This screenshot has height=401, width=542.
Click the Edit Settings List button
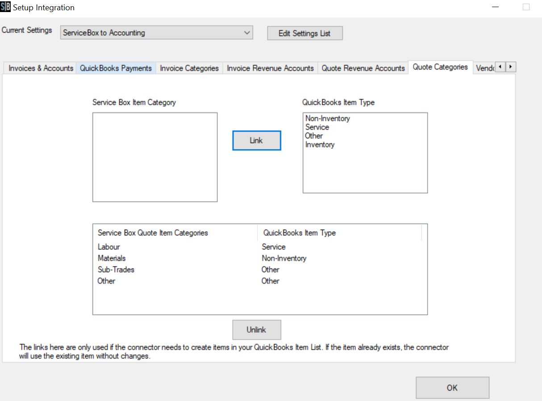pyautogui.click(x=305, y=33)
